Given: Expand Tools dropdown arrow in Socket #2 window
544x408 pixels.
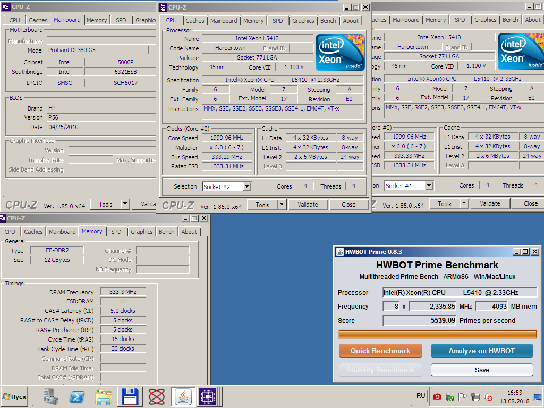Looking at the screenshot, I should (282, 205).
